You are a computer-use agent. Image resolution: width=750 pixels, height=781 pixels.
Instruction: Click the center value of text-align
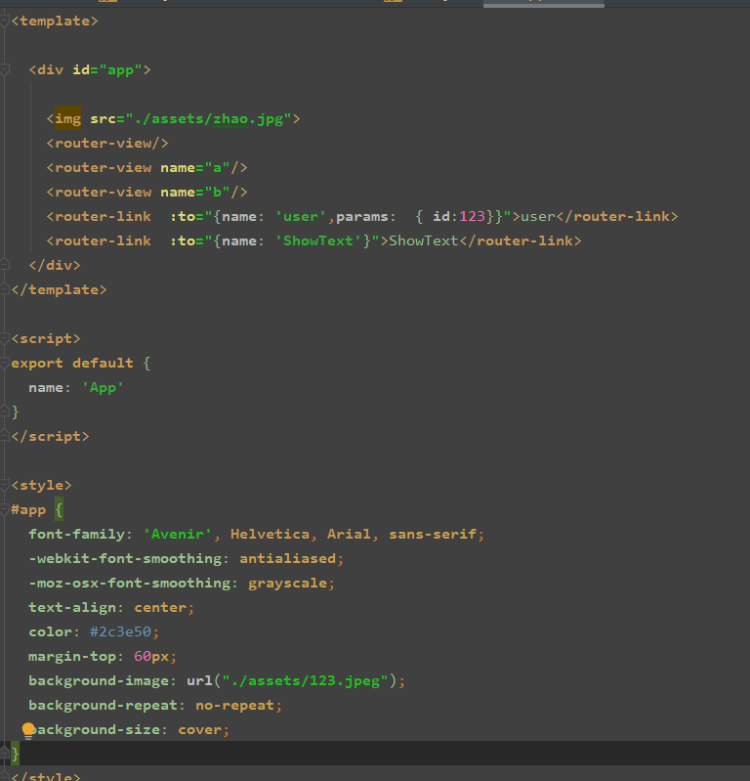(x=160, y=607)
